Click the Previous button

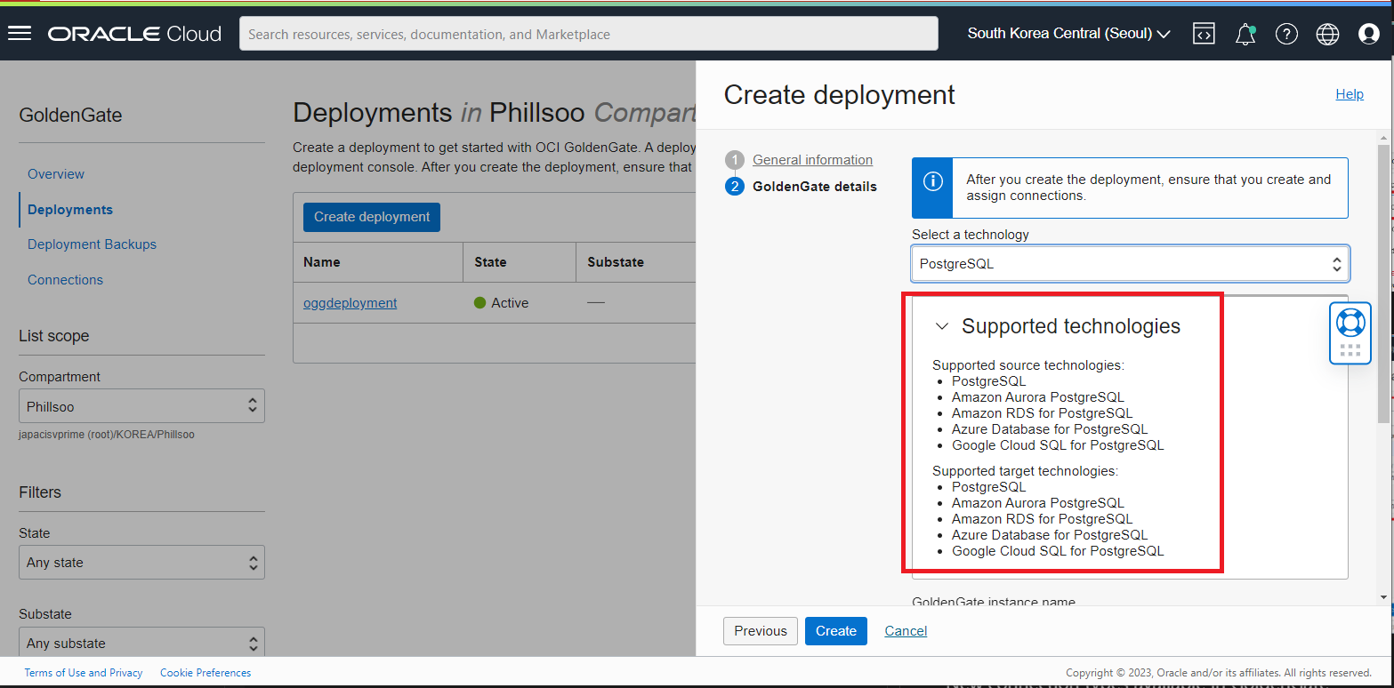click(x=761, y=631)
